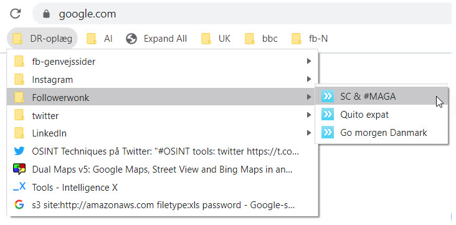The height and width of the screenshot is (225, 456).
Task: Select the Followerwonk folder entry
Action: coord(163,97)
